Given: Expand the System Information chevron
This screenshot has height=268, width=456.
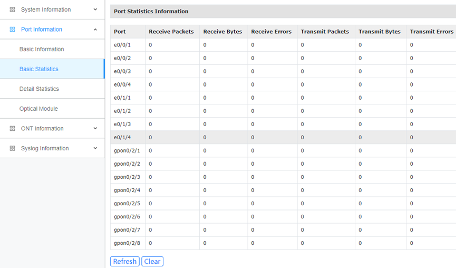Looking at the screenshot, I should (95, 9).
